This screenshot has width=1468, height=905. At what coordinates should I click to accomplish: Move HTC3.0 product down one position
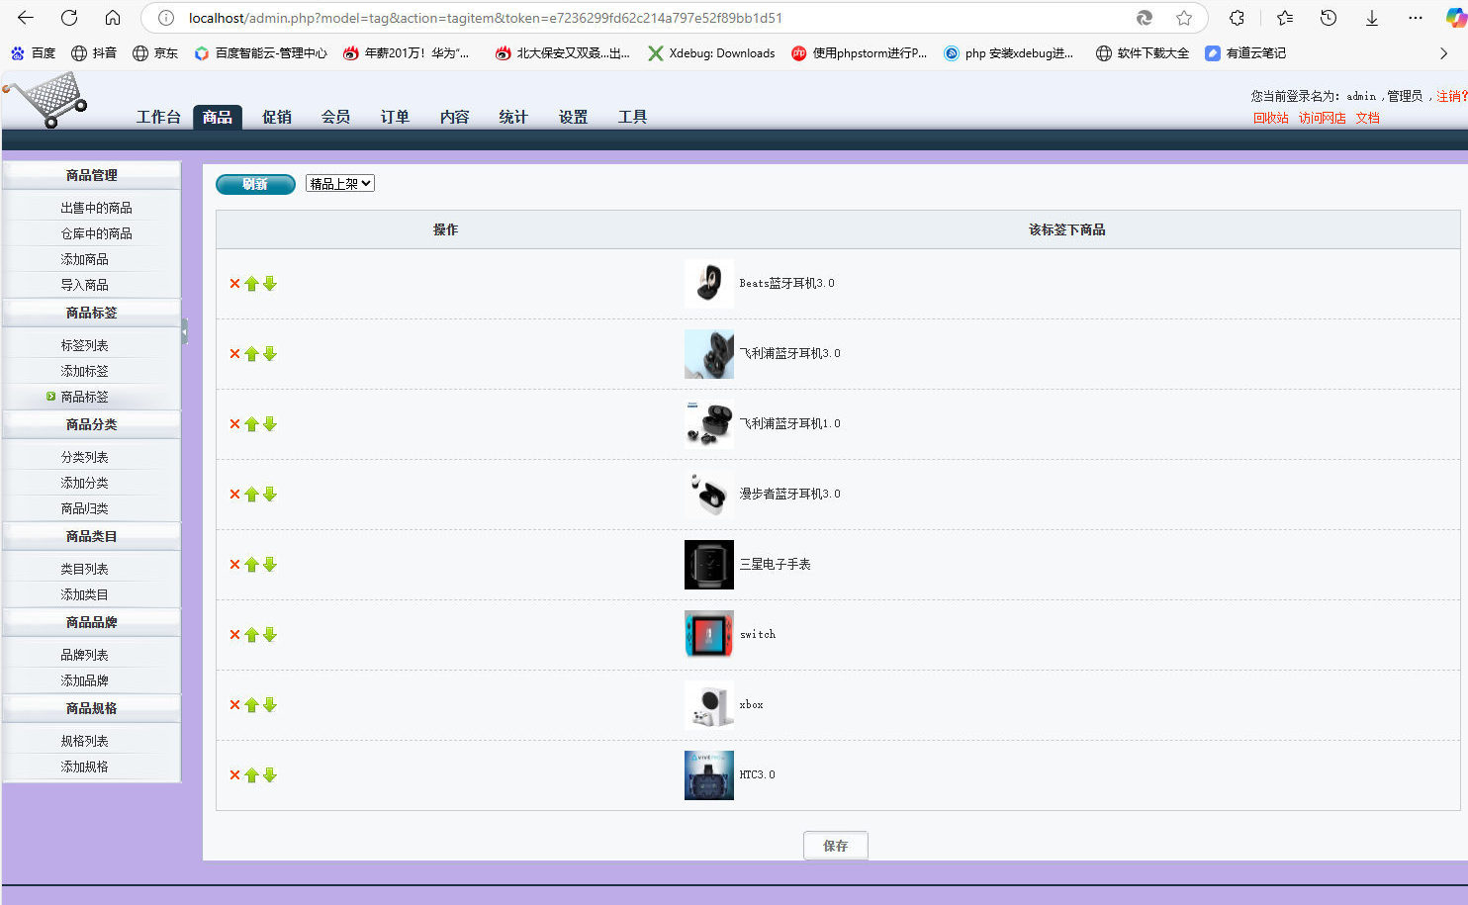pos(269,775)
